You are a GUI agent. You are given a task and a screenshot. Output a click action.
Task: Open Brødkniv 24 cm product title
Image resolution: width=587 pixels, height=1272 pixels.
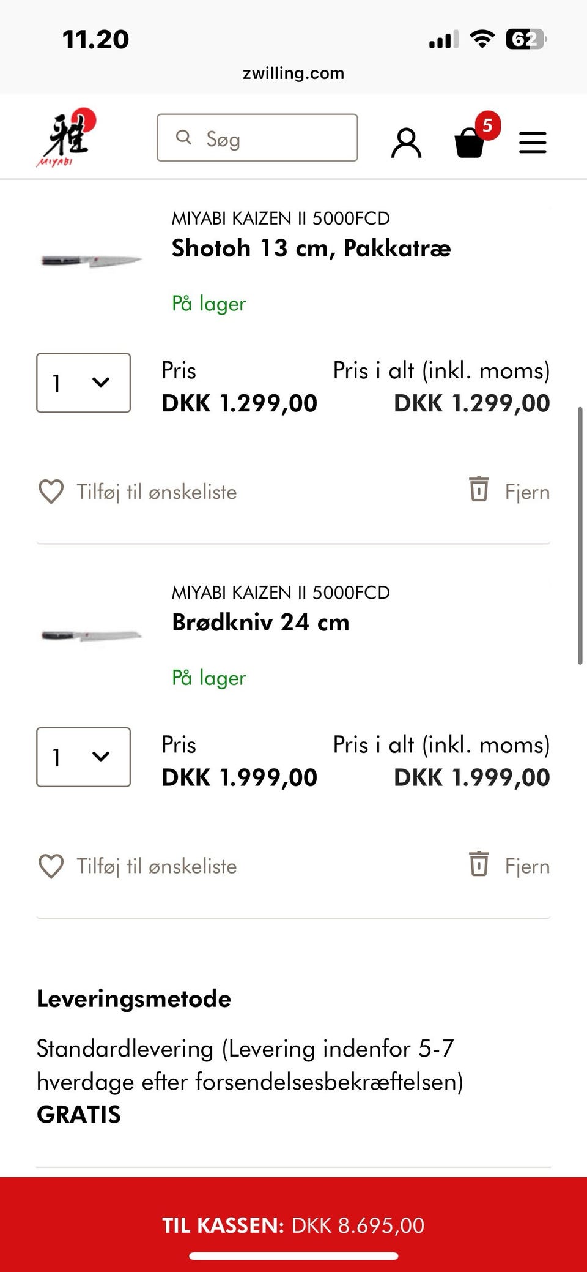click(260, 623)
